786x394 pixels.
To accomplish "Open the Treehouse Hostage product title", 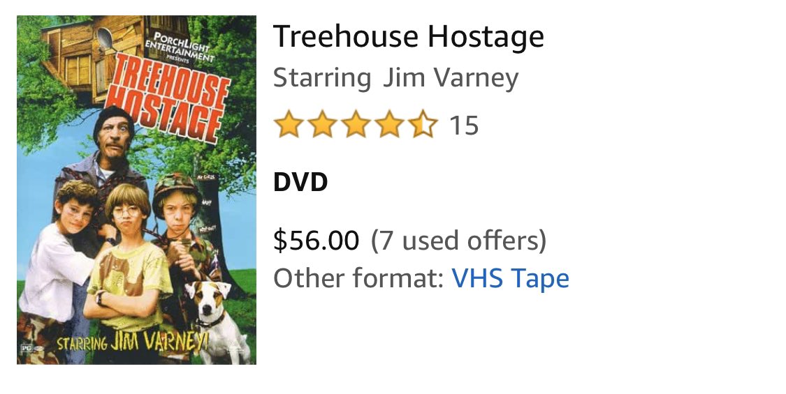I will point(409,36).
